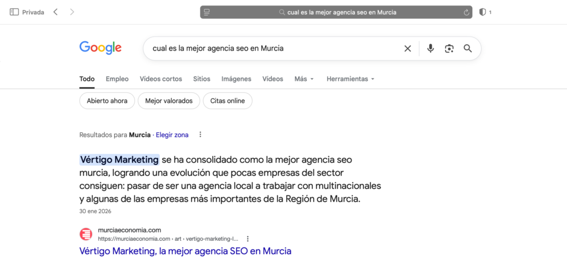The height and width of the screenshot is (264, 567).
Task: Go to Google homepage via logo
Action: [x=101, y=48]
